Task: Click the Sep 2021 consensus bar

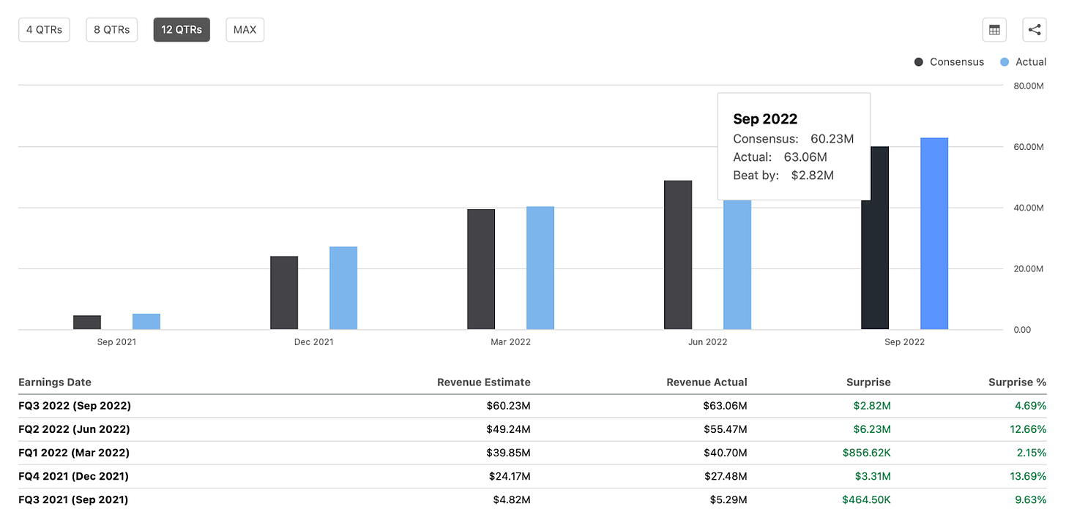Action: (x=87, y=323)
